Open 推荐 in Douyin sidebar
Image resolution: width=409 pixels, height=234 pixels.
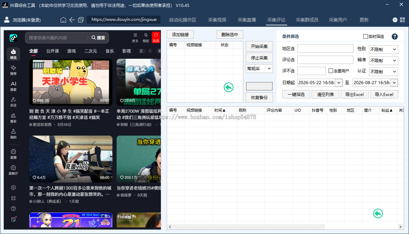click(13, 70)
